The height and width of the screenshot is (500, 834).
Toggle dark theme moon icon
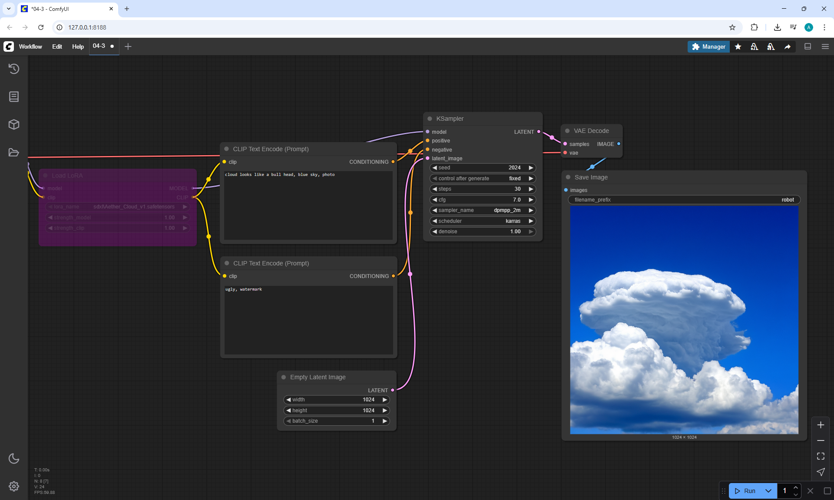point(14,458)
